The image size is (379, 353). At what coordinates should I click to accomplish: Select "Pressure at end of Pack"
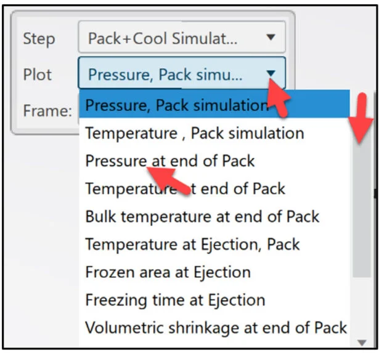pos(169,161)
